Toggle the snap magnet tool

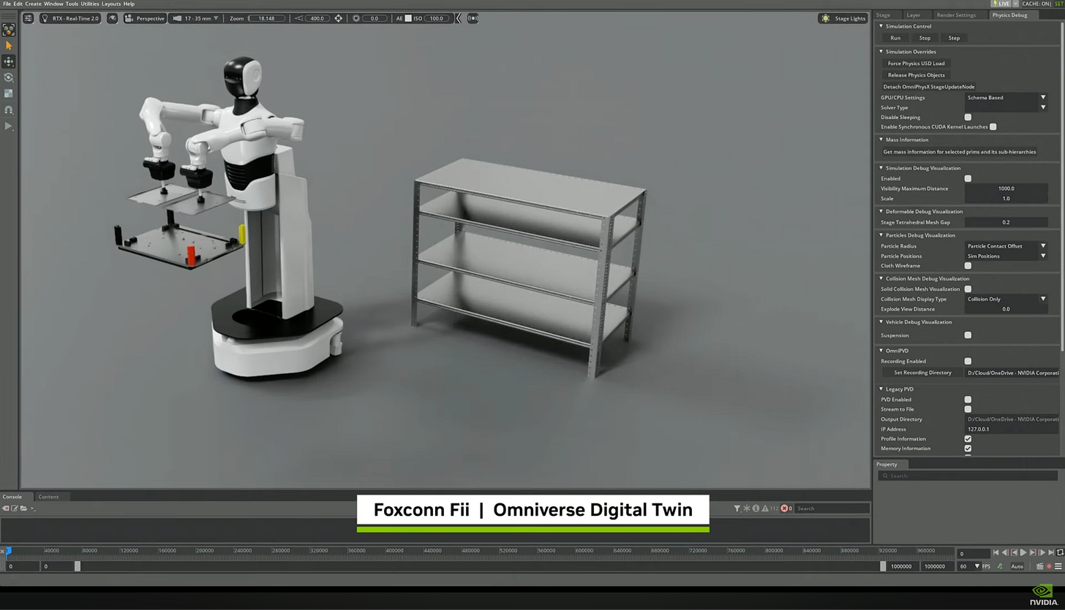tap(9, 110)
